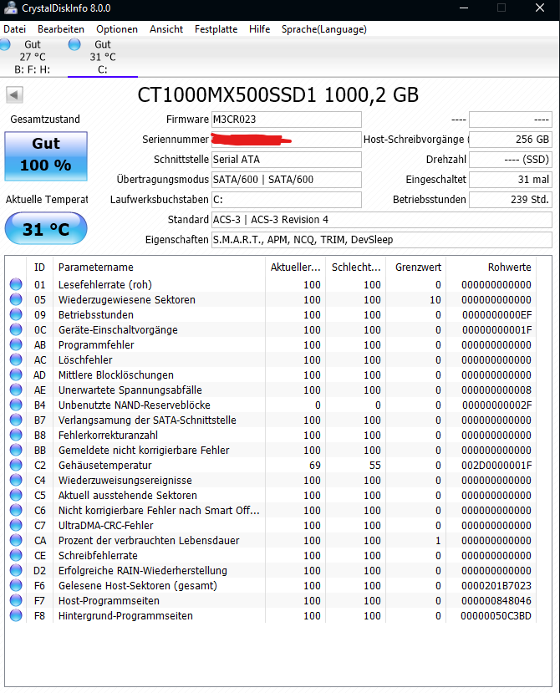
Task: Switch to the B: F: H: disk tab
Action: (33, 57)
